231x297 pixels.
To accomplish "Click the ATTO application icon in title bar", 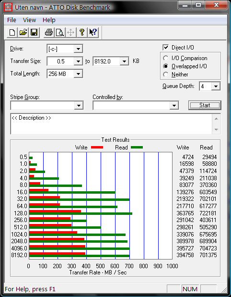I will point(8,7).
